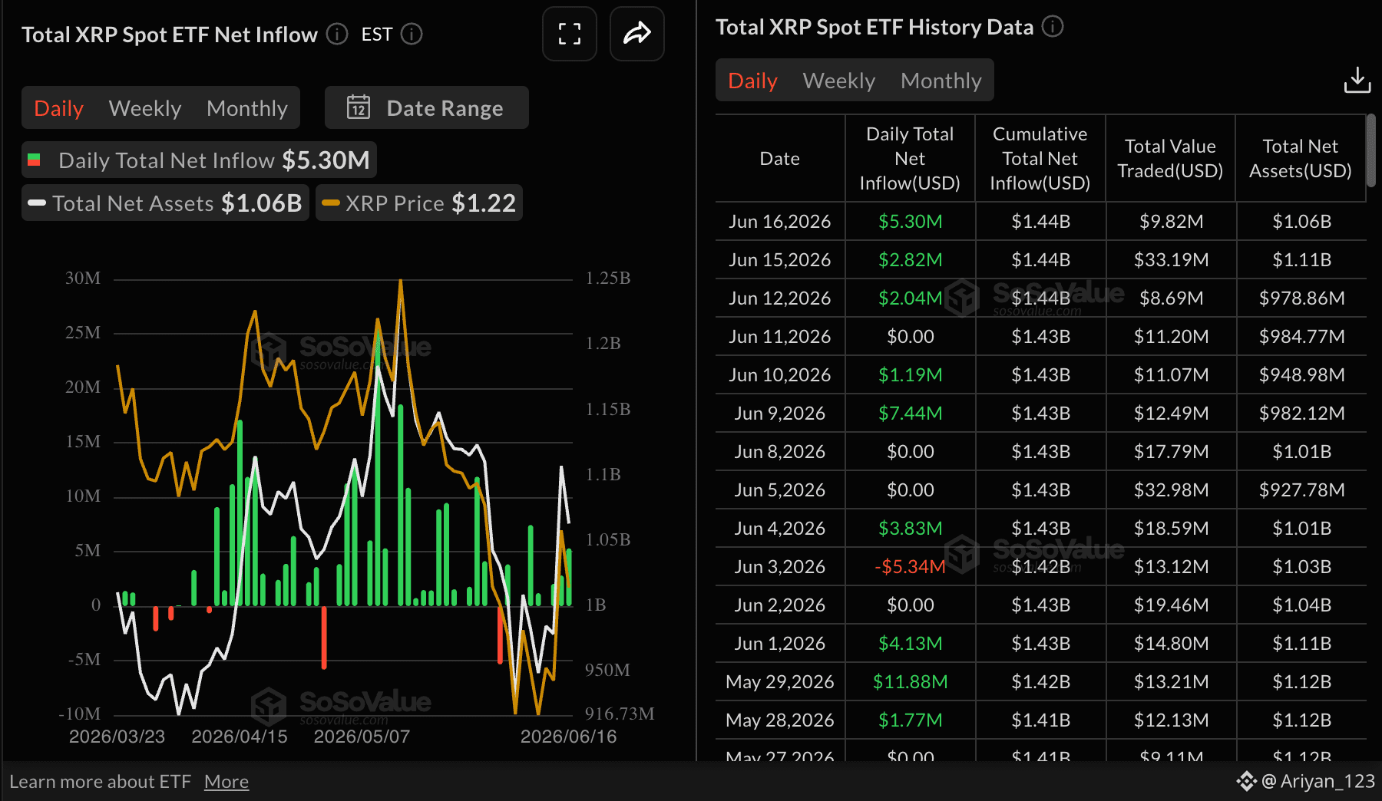Click the red-green Daily Total Net Inflow swatch
Viewport: 1382px width, 801px height.
(34, 160)
